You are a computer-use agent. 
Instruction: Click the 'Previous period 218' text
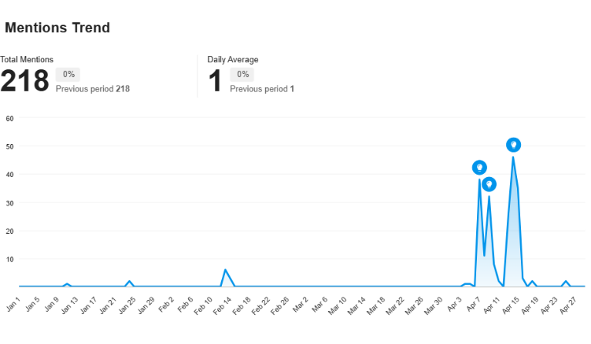tap(92, 89)
